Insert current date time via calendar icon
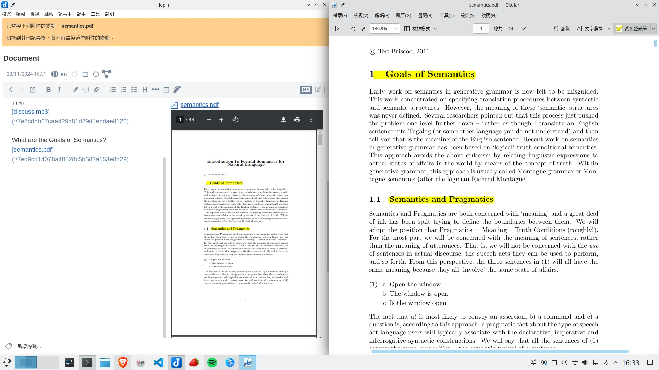Screen dimensions: 659x370 (166, 90)
